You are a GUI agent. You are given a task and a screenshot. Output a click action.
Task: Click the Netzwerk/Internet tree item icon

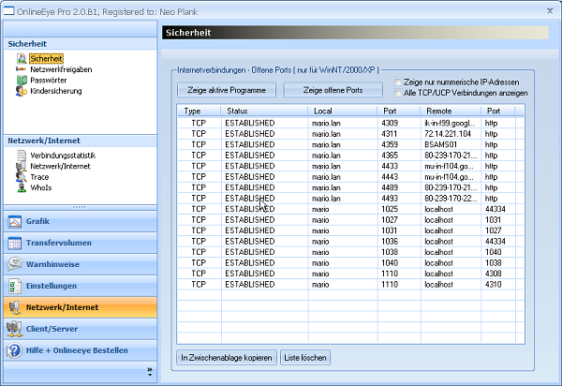[x=22, y=166]
